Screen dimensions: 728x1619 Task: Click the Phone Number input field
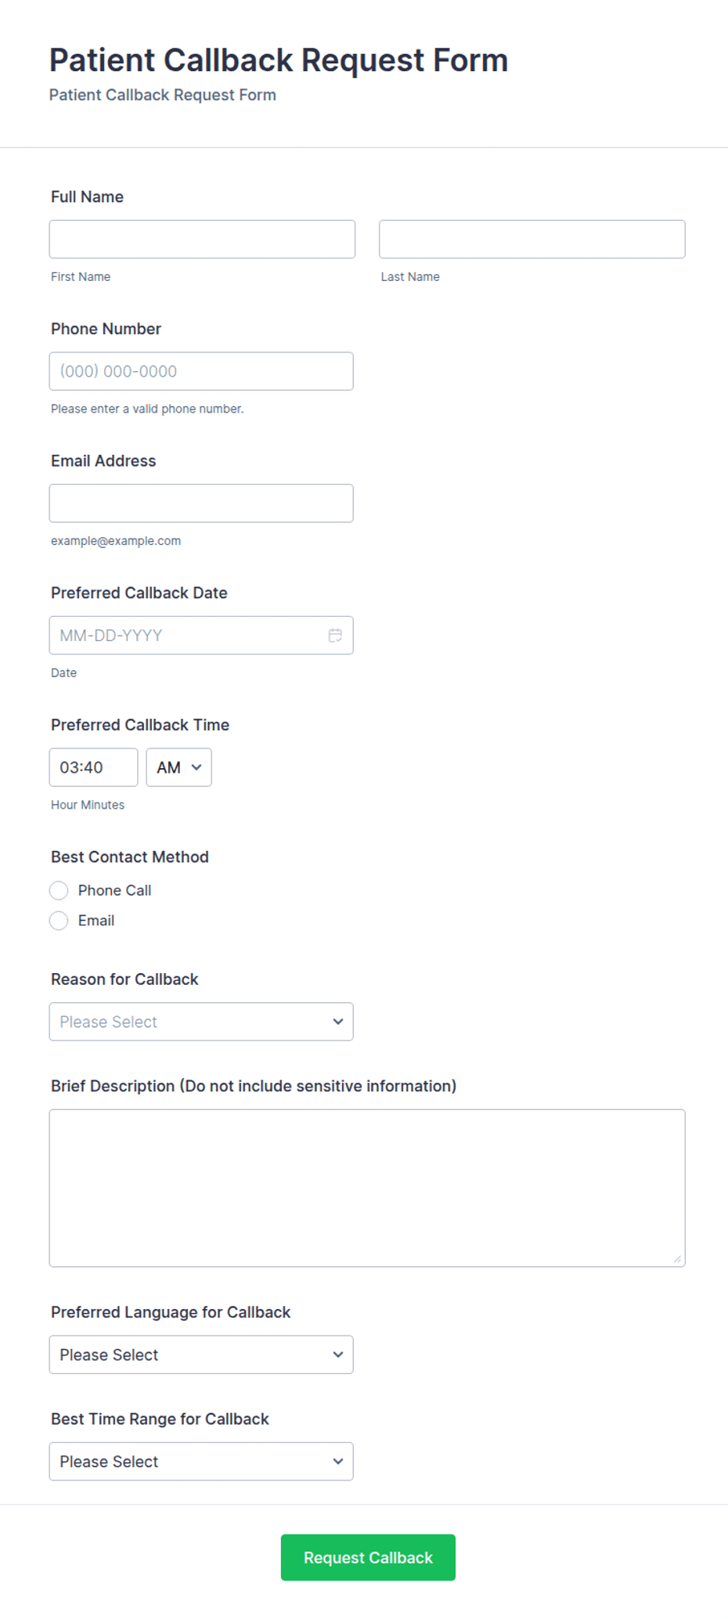coord(201,371)
